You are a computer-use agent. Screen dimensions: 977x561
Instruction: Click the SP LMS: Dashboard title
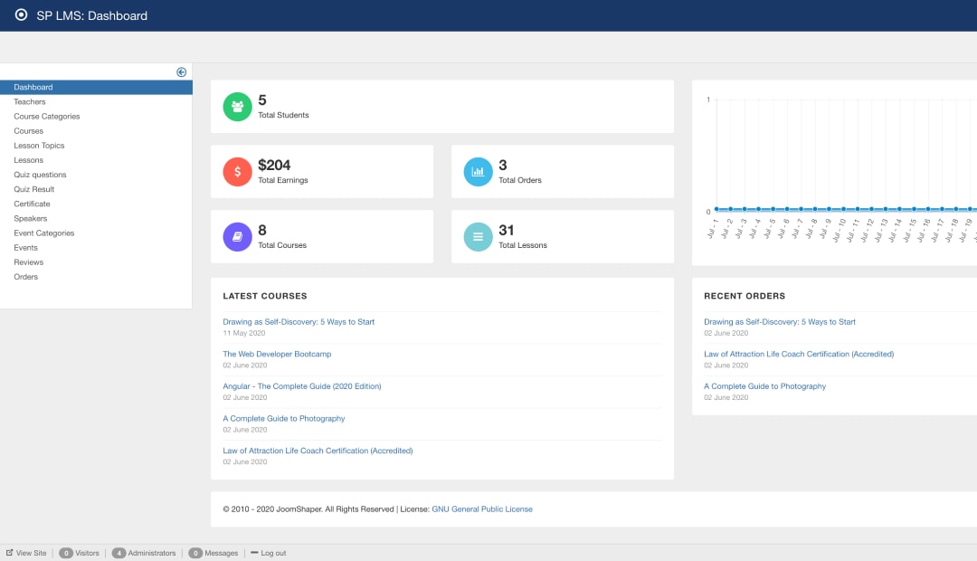point(92,15)
